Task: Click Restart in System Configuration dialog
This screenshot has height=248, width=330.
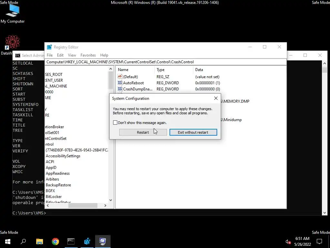Action: (143, 132)
